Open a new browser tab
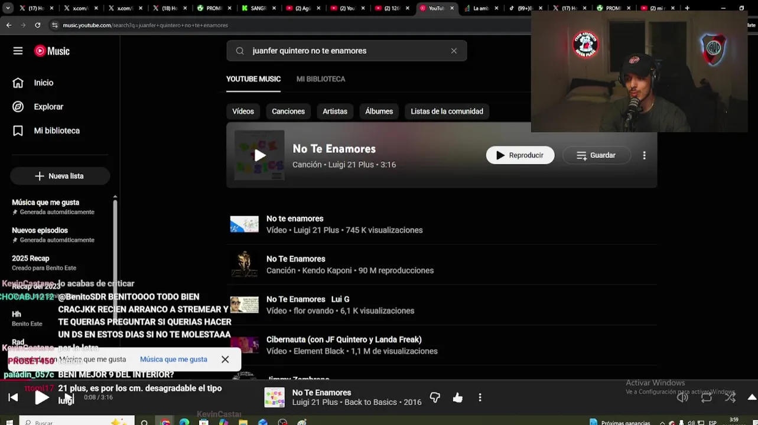This screenshot has height=425, width=758. [x=687, y=8]
